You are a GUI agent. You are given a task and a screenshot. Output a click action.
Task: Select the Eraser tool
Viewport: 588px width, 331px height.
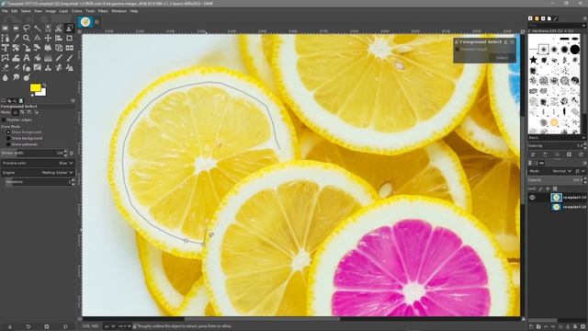[x=5, y=67]
